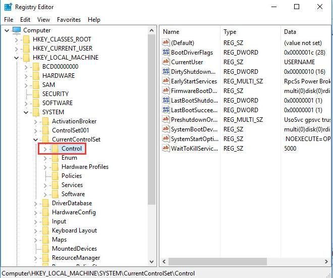Click the 5000 data value
The height and width of the screenshot is (278, 333).
pyautogui.click(x=290, y=149)
